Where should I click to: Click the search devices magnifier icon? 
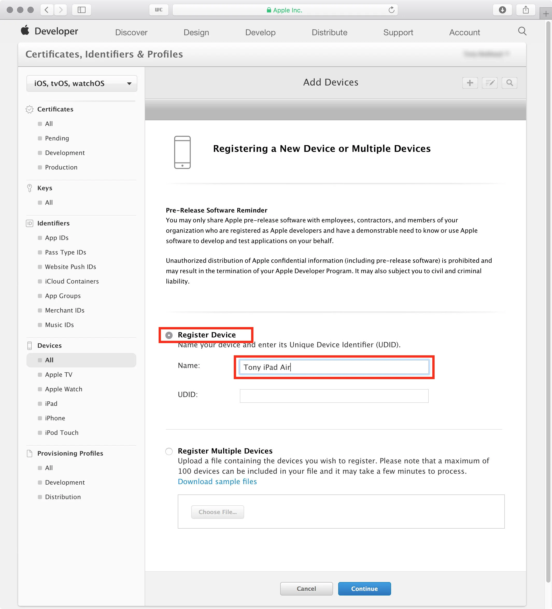[509, 83]
